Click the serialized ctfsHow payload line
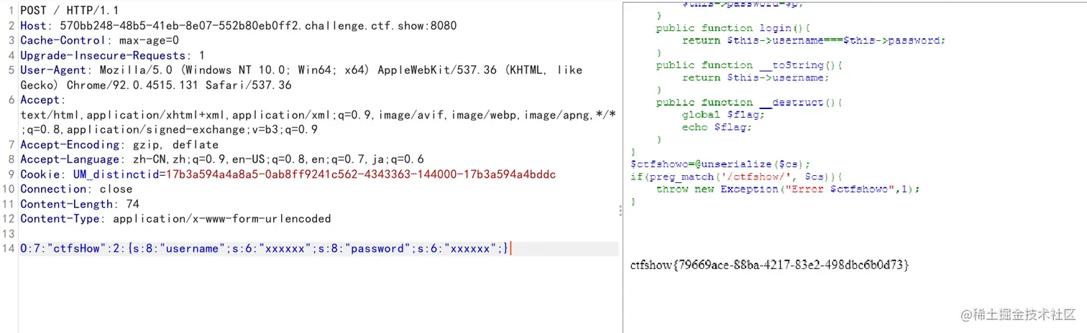1087x333 pixels. point(265,248)
